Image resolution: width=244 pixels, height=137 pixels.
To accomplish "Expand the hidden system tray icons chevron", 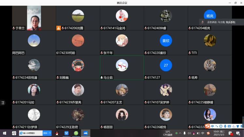I will pyautogui.click(x=180, y=133).
